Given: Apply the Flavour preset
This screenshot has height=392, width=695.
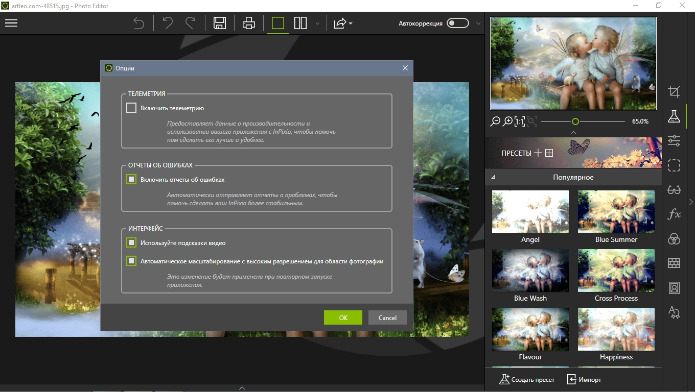Looking at the screenshot, I should 530,329.
